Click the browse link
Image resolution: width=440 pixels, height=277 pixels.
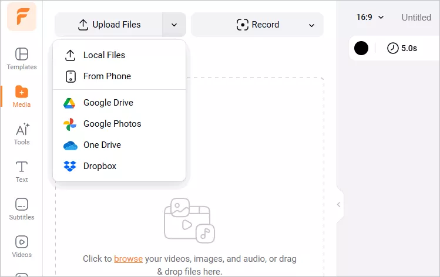coord(128,258)
